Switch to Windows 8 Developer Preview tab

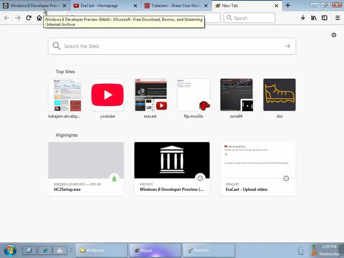tap(35, 5)
